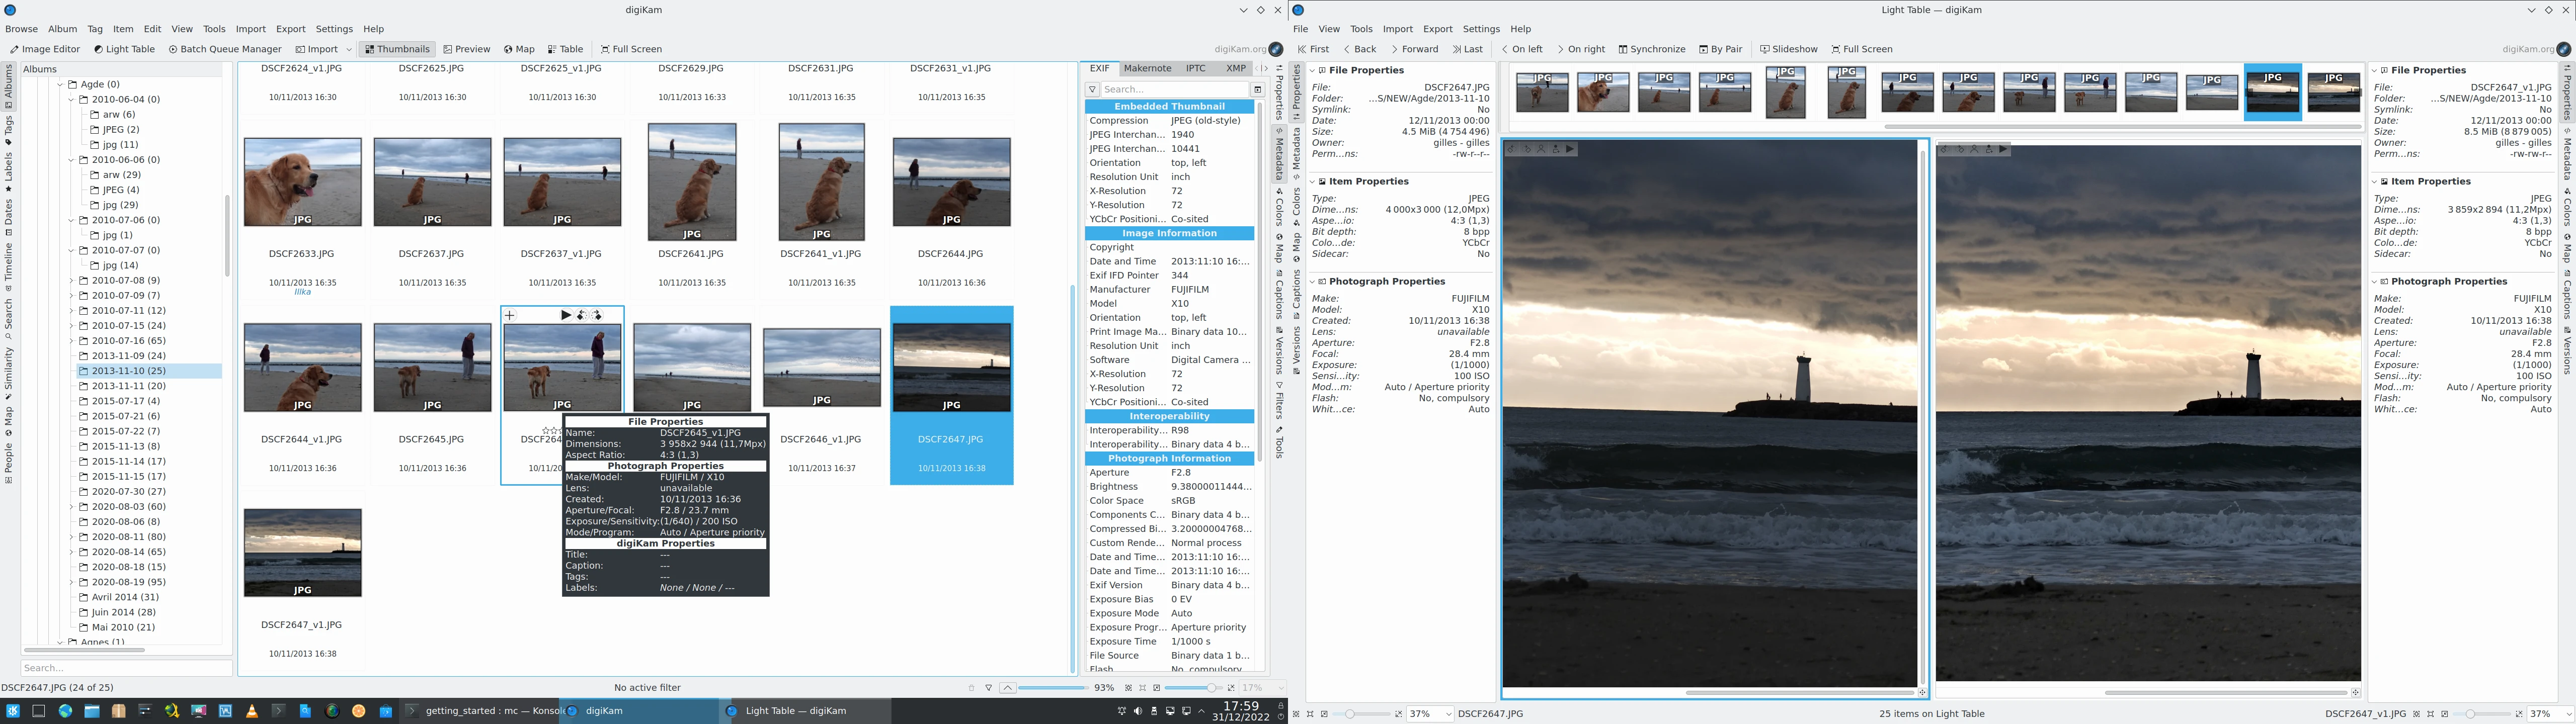This screenshot has height=724, width=2576.
Task: Collapse the Agde album tree
Action: click(60, 85)
